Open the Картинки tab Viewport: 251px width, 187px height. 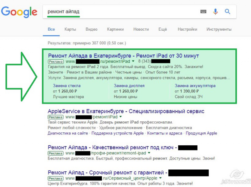tap(115, 29)
